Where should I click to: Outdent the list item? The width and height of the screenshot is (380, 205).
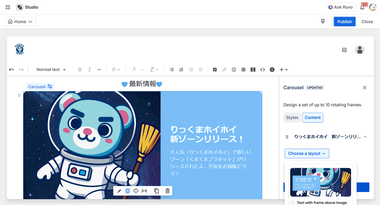(191, 70)
